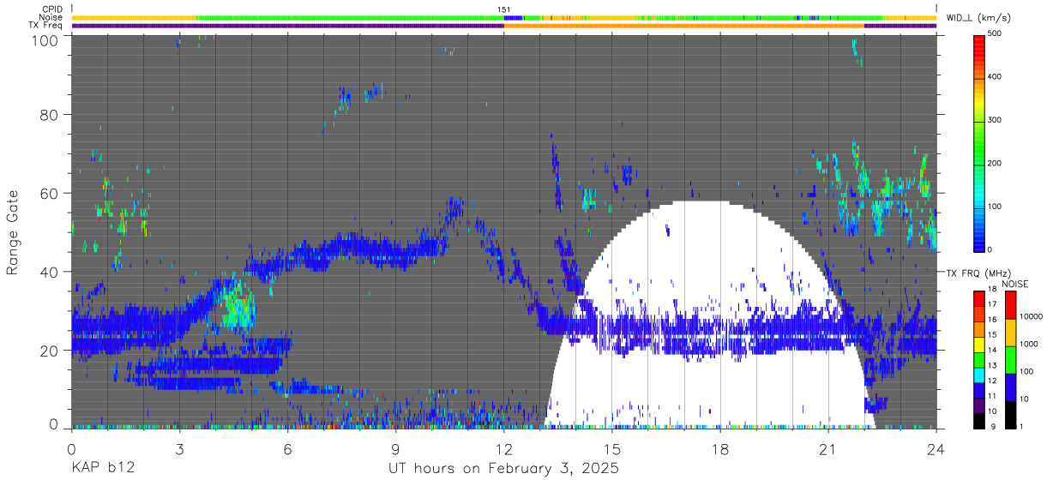
Task: Click the NOISE legend title
Action: 1014,284
